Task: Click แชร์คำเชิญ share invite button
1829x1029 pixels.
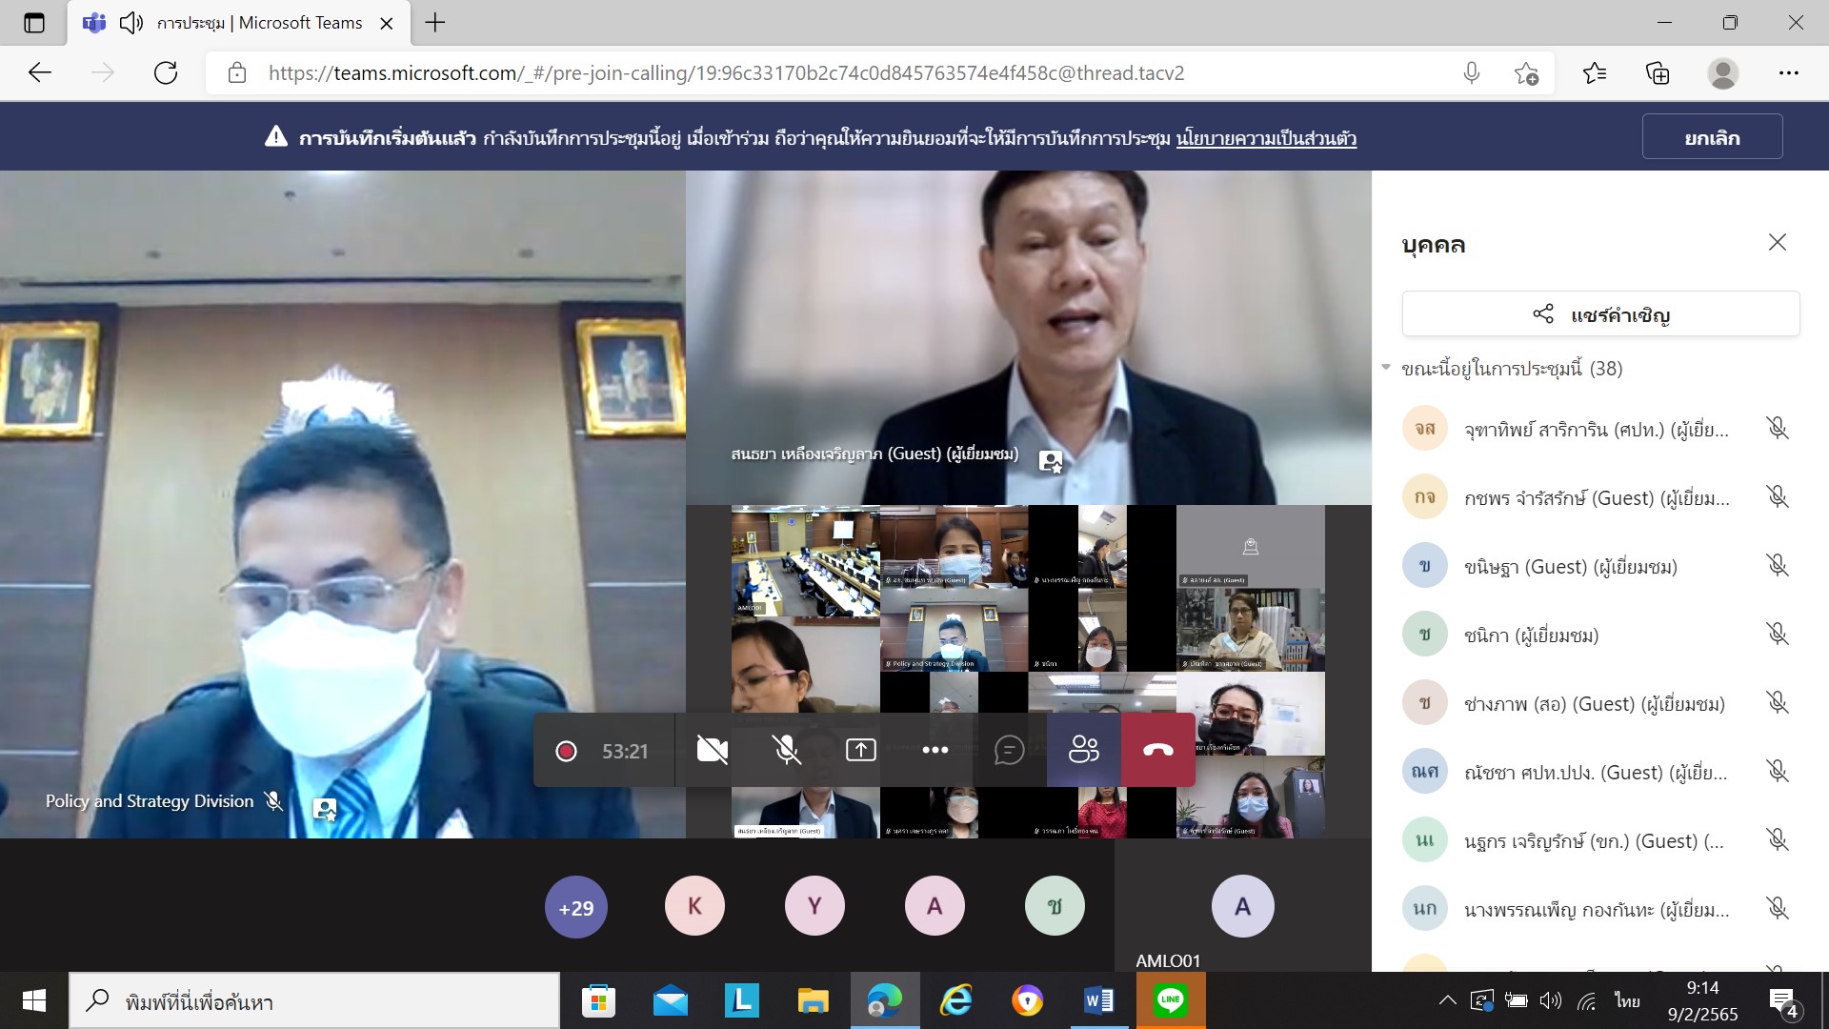Action: click(1600, 314)
